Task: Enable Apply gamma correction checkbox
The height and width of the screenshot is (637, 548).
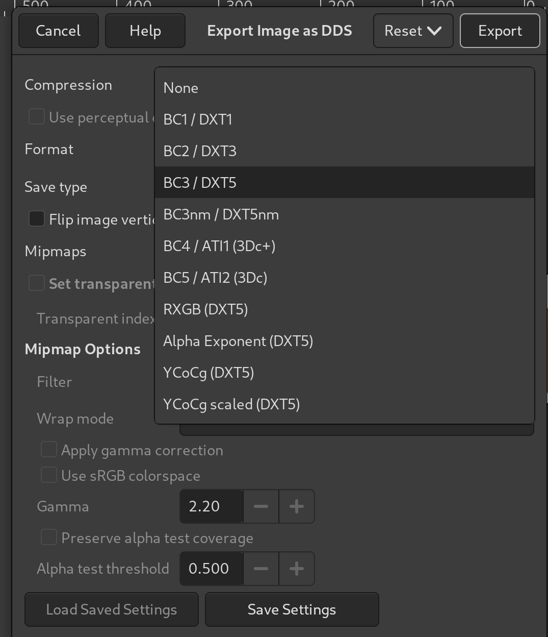Action: tap(49, 450)
